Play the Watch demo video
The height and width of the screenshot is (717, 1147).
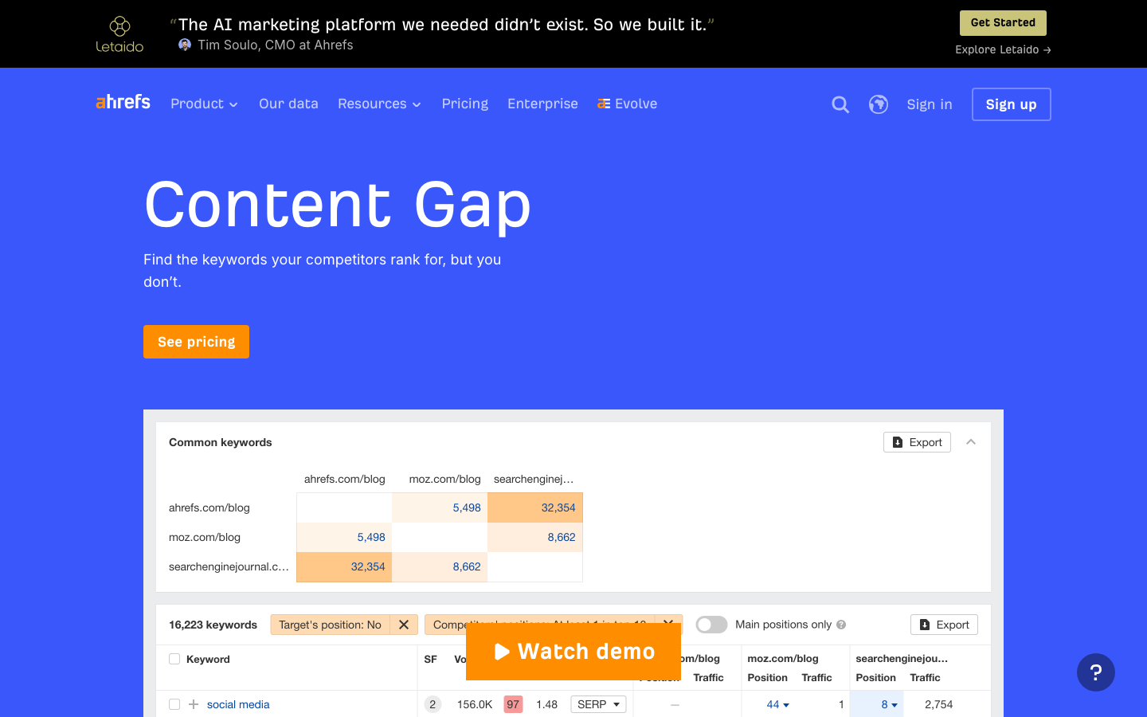pyautogui.click(x=573, y=652)
